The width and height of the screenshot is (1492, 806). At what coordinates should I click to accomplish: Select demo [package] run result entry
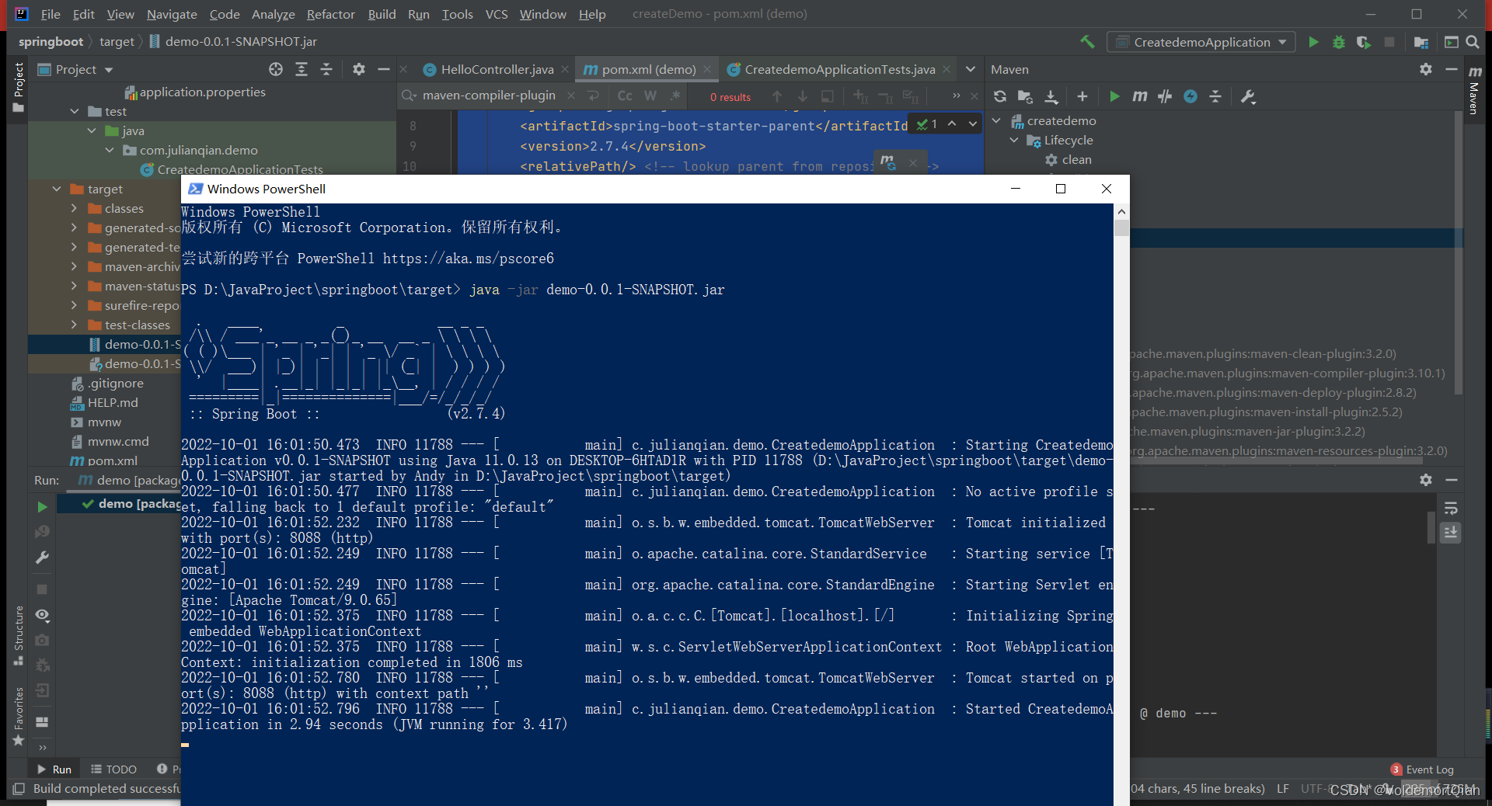[x=138, y=503]
